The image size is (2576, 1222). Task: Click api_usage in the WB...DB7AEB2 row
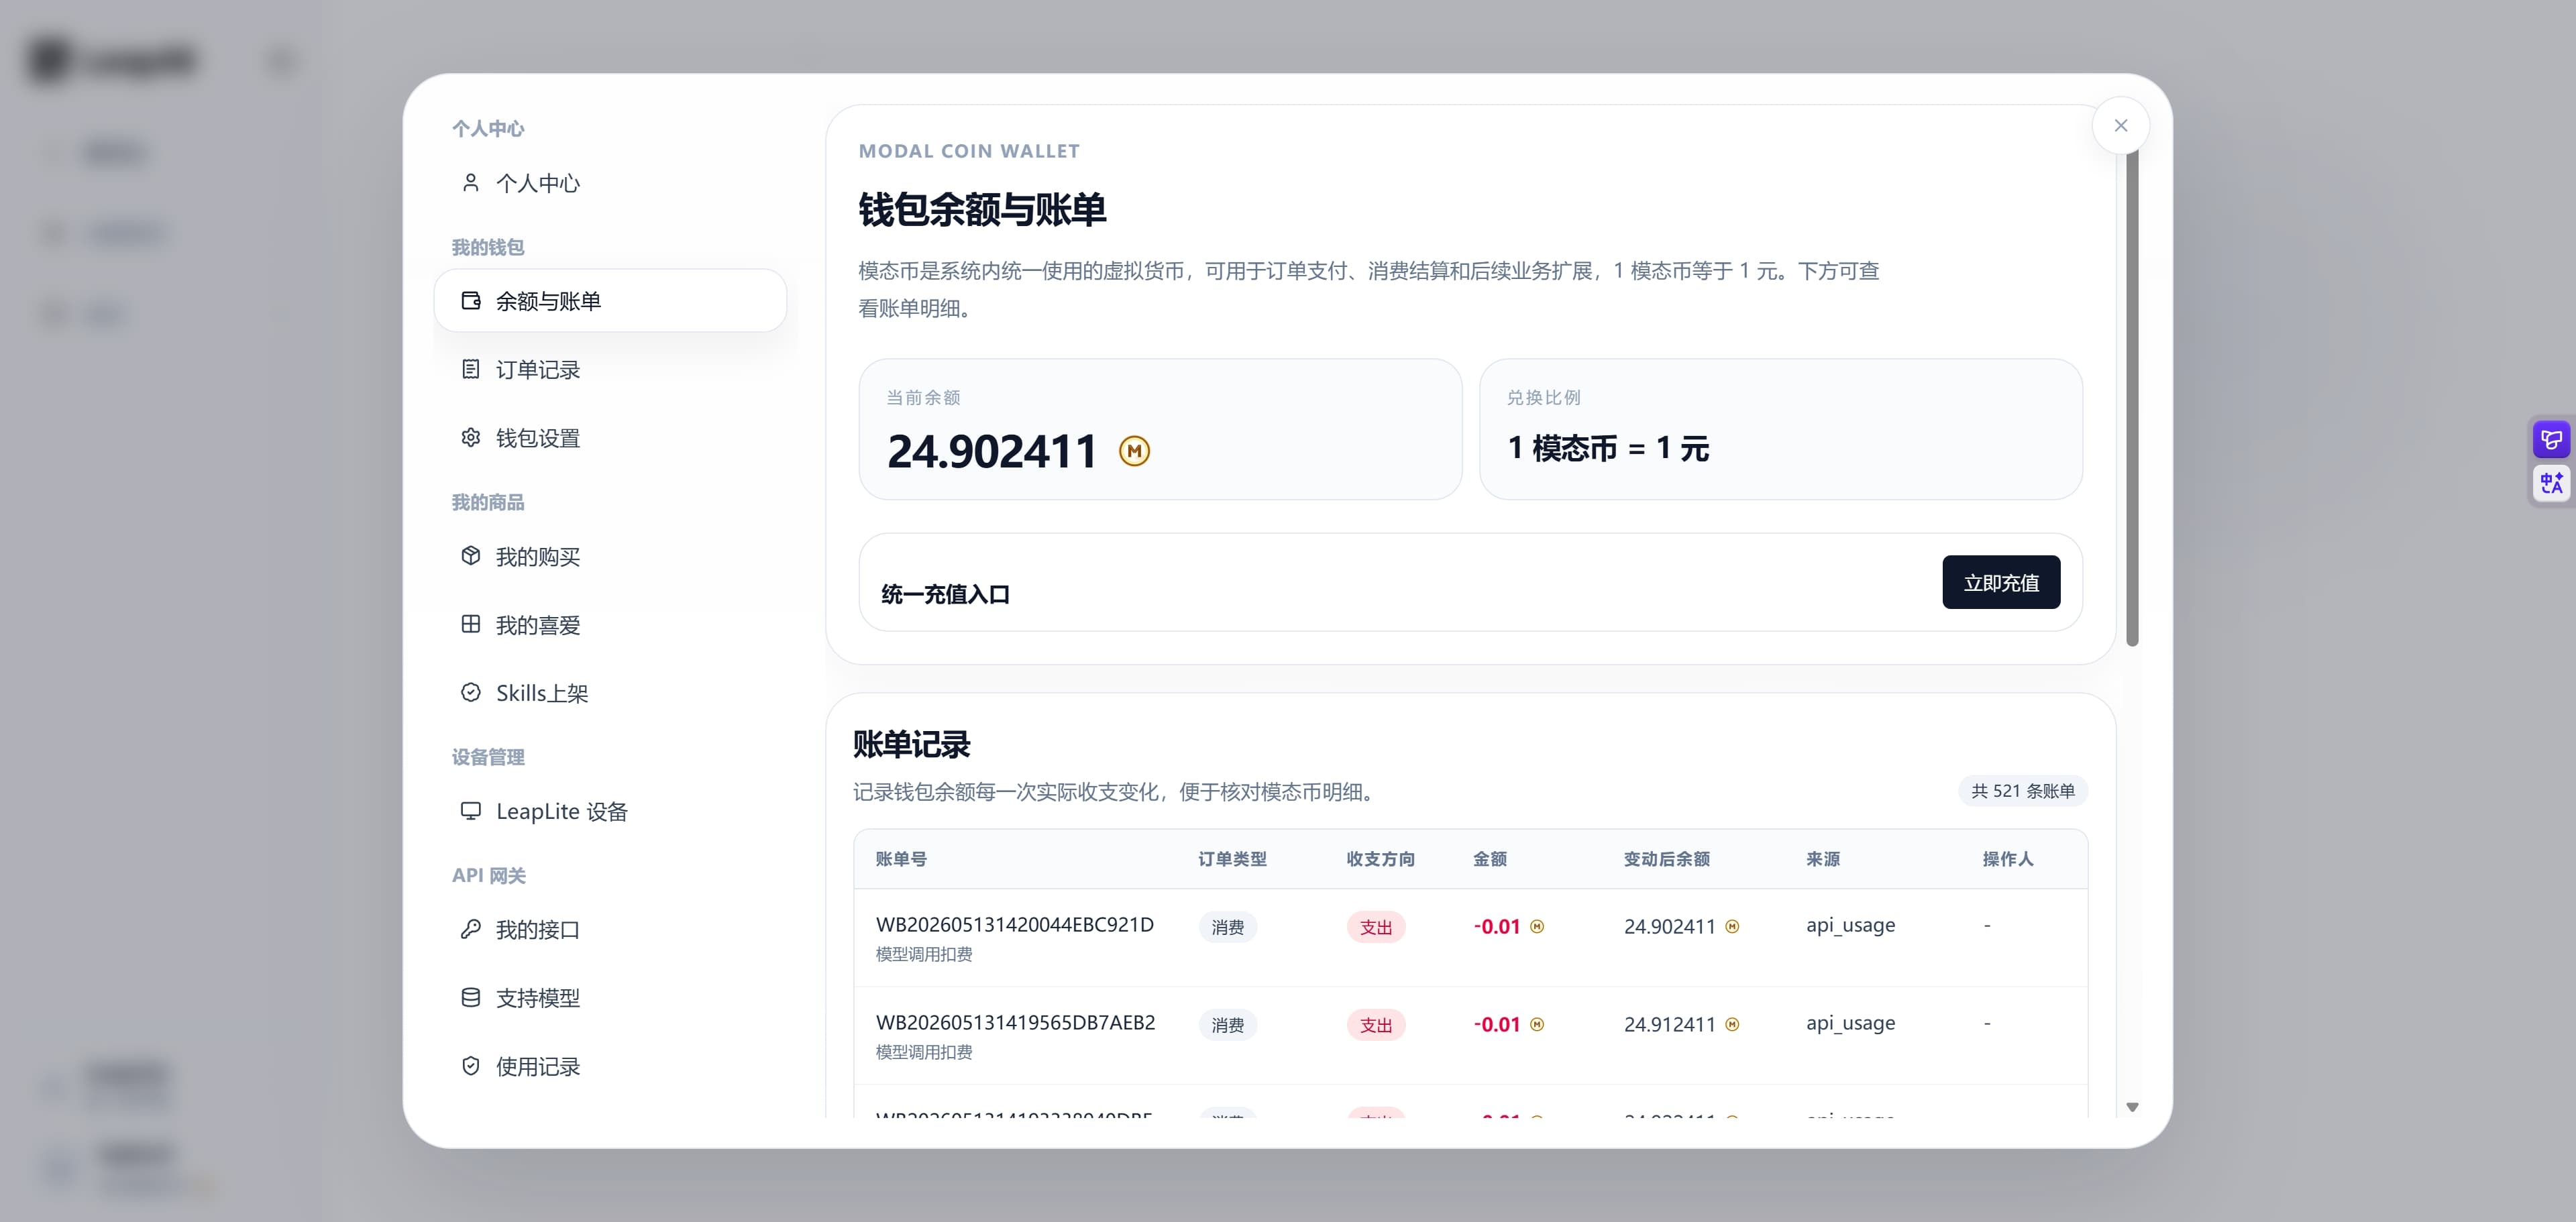pyautogui.click(x=1851, y=1024)
